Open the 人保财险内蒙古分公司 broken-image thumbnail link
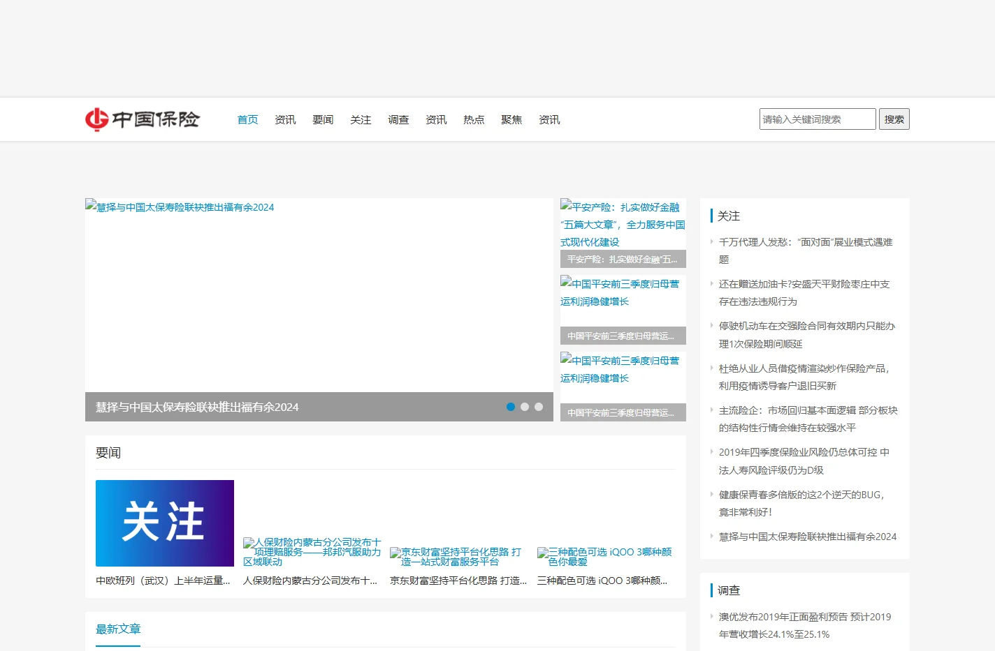The height and width of the screenshot is (651, 995). point(312,552)
